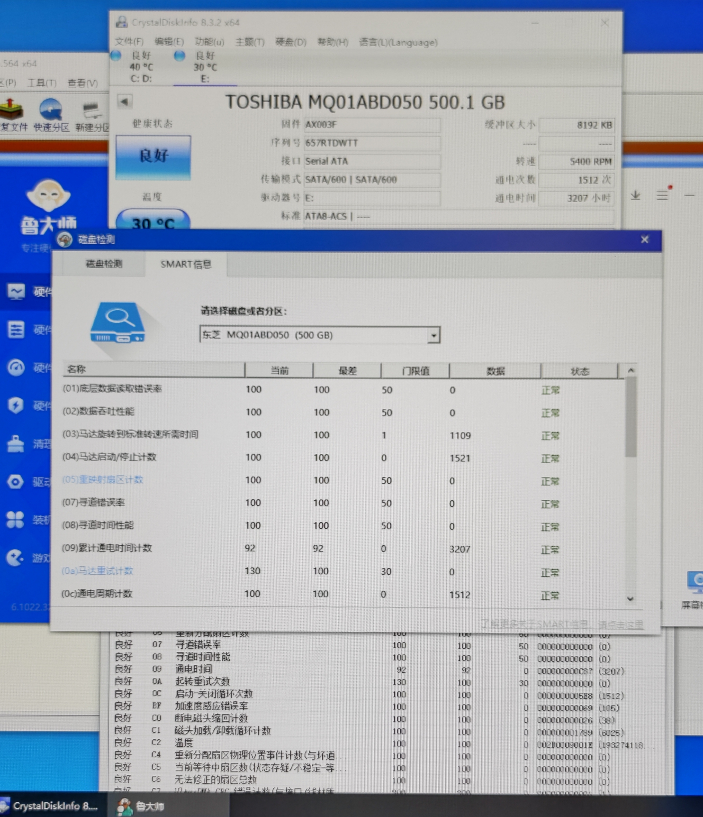Click the 鲁大师 sidebar cleanup broom icon
Viewport: 703px width, 817px height.
click(16, 444)
